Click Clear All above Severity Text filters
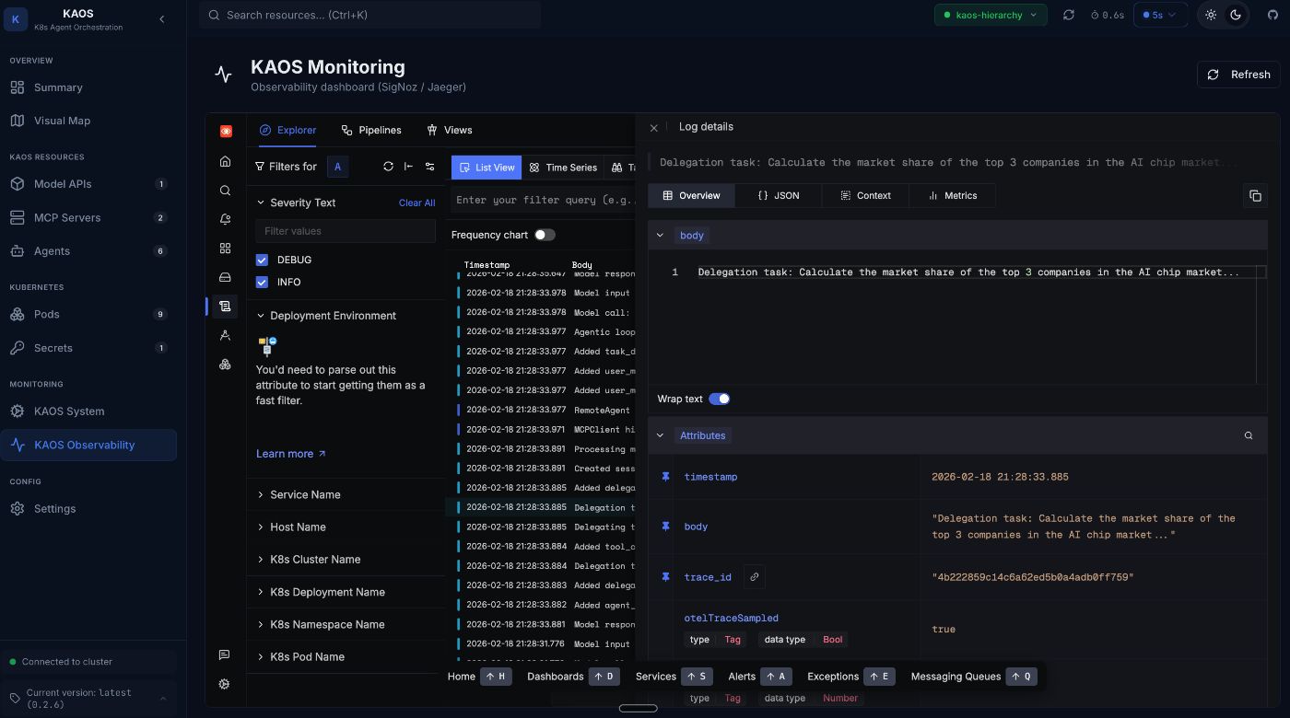This screenshot has width=1290, height=718. [416, 203]
